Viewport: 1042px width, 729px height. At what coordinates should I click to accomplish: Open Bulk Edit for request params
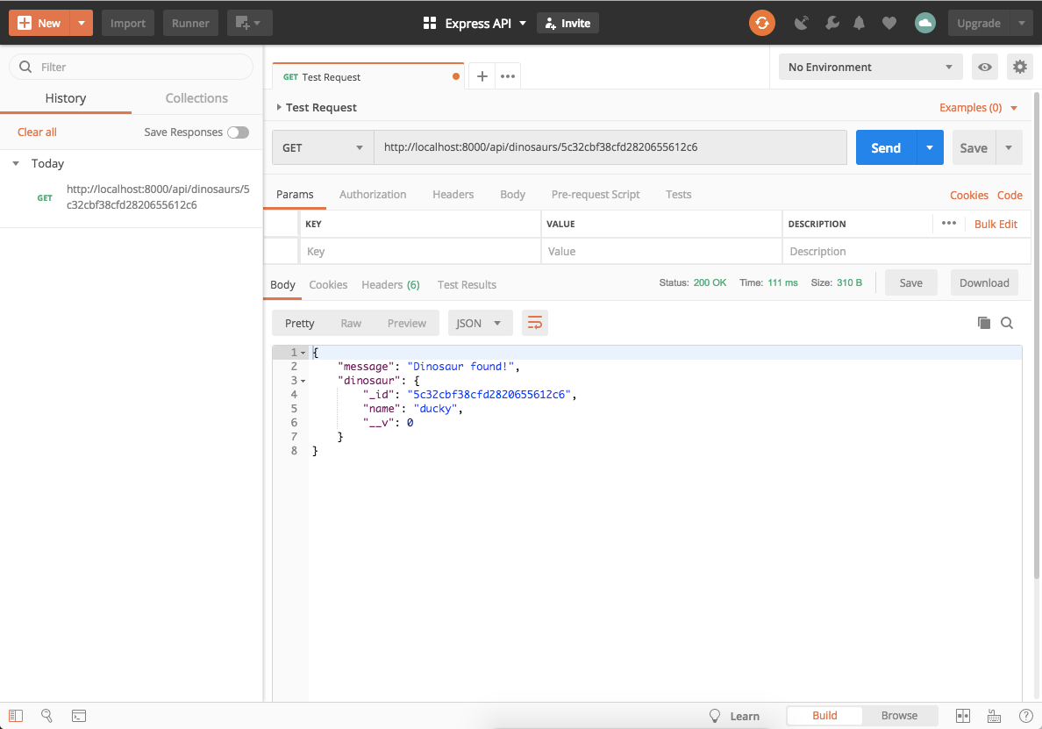coord(996,224)
